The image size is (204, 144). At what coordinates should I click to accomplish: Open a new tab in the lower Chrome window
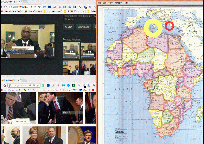(x=25, y=81)
